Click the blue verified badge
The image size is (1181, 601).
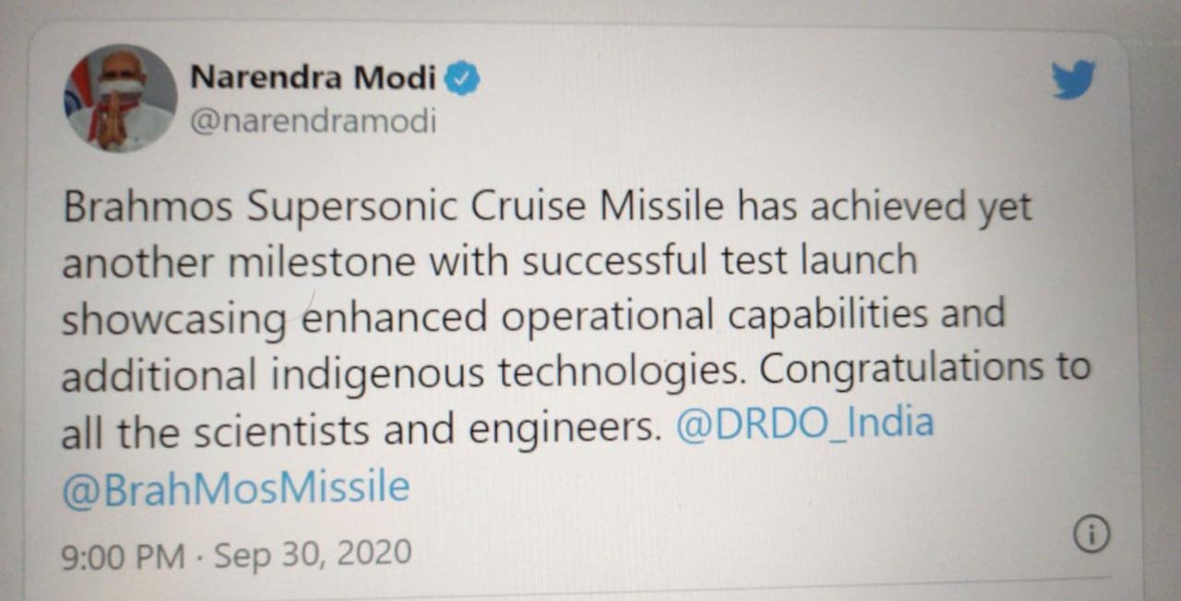[x=461, y=79]
